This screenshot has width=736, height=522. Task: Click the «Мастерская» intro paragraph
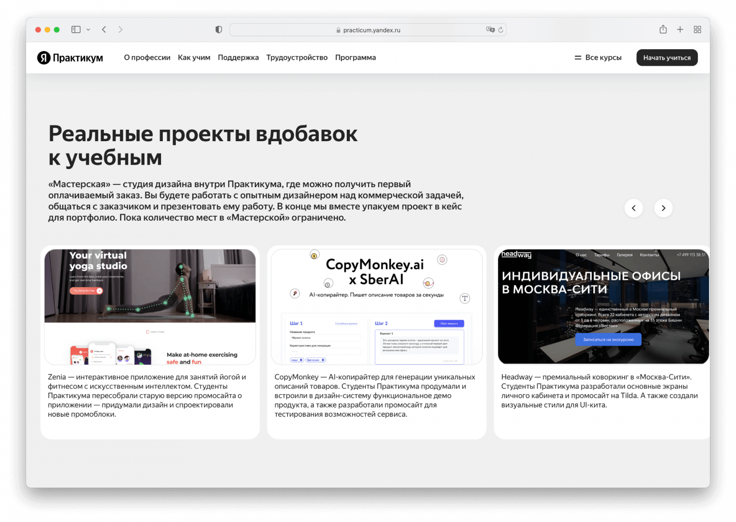pos(256,201)
